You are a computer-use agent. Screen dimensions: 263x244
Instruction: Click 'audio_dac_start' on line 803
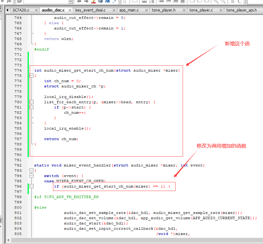click(82, 223)
